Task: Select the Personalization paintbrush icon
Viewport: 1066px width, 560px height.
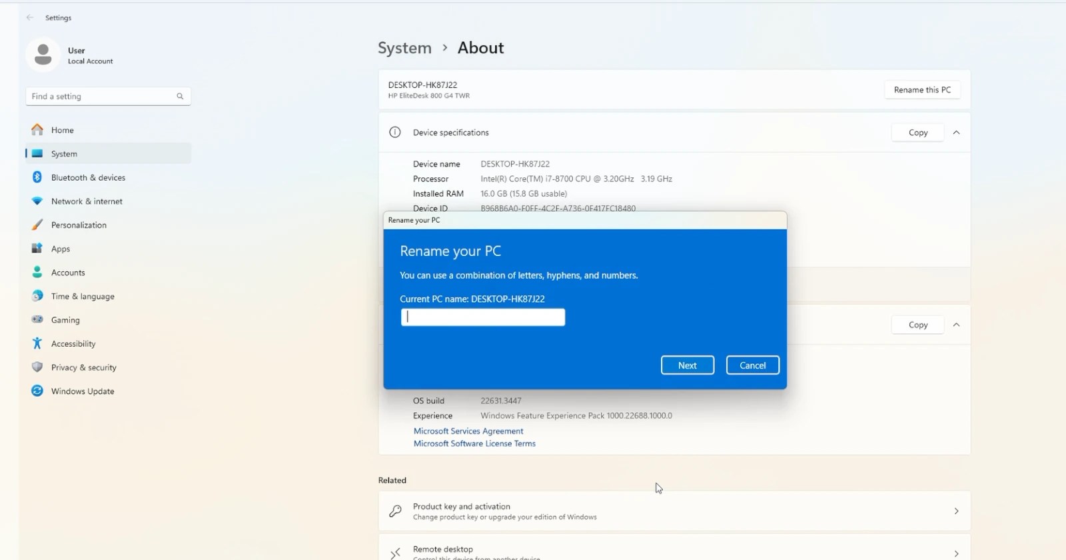Action: 37,225
